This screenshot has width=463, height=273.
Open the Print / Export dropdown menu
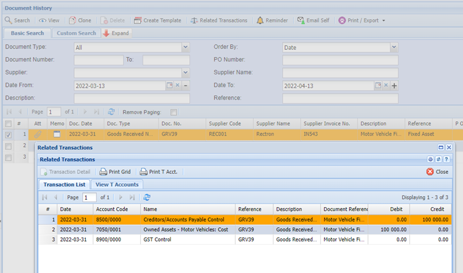[383, 20]
